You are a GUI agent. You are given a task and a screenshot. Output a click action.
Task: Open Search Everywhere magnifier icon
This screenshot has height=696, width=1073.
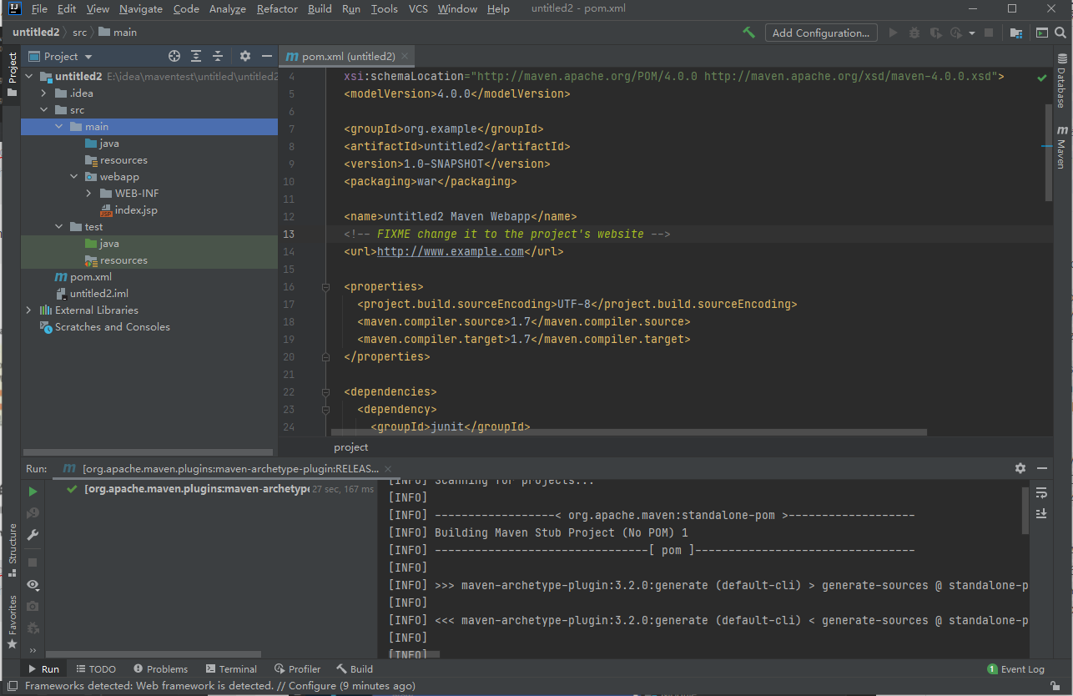[1061, 33]
